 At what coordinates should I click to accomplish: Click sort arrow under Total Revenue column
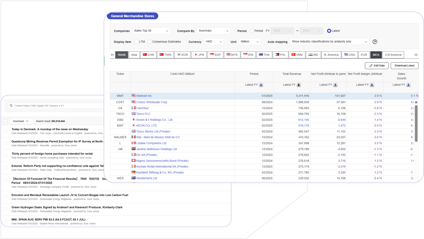298,85
